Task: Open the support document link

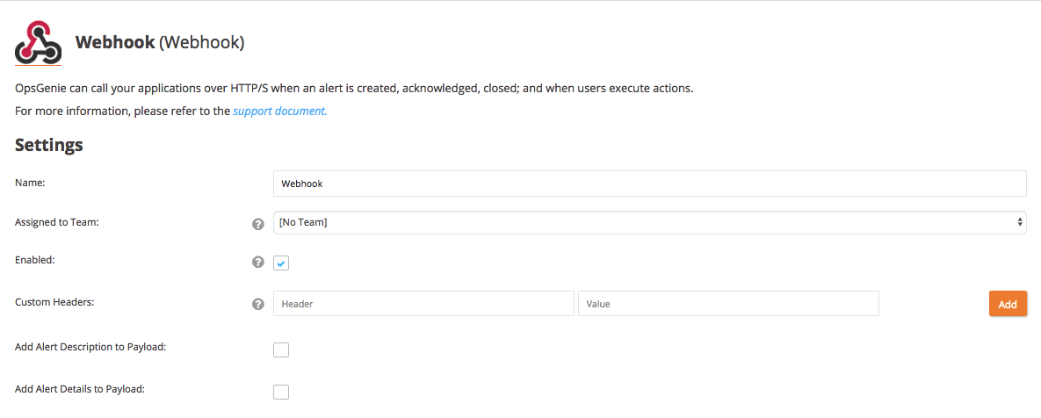Action: 279,111
